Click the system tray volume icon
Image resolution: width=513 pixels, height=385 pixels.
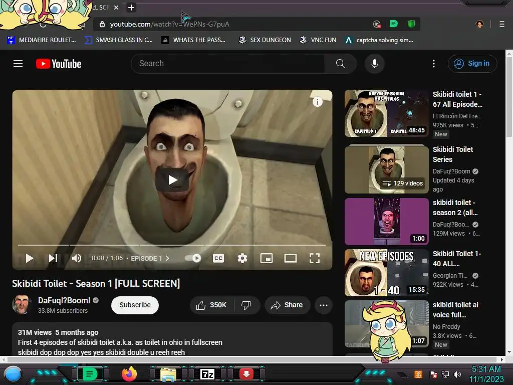pyautogui.click(x=457, y=374)
